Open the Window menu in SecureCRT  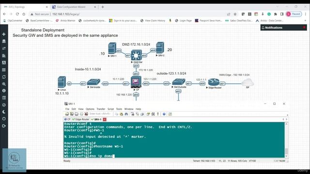coord(129,109)
